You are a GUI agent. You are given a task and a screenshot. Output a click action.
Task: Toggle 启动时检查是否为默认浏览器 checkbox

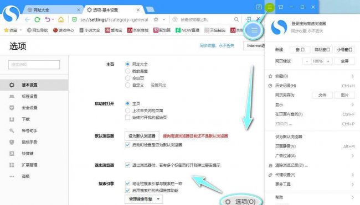[x=127, y=145]
